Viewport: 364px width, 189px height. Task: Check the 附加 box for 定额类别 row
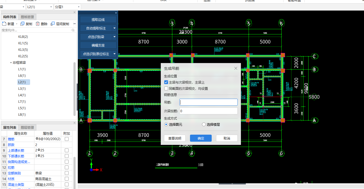pyautogui.click(x=67, y=173)
